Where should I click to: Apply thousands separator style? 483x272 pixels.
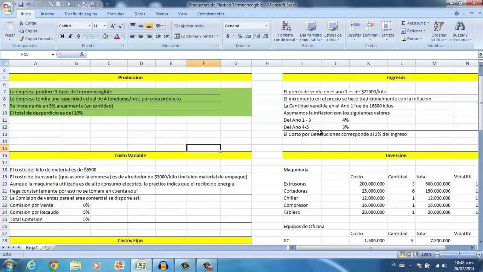pyautogui.click(x=248, y=36)
